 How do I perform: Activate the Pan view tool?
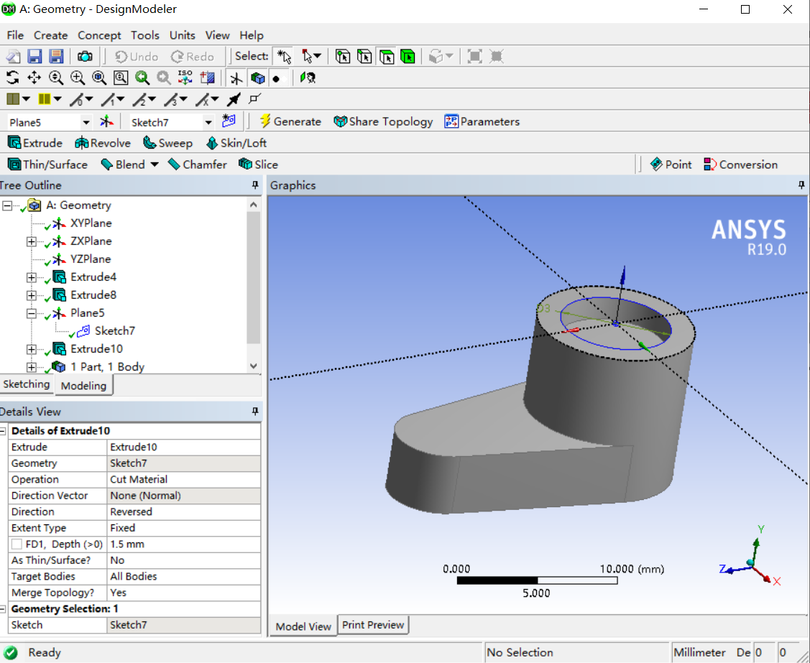pos(34,78)
